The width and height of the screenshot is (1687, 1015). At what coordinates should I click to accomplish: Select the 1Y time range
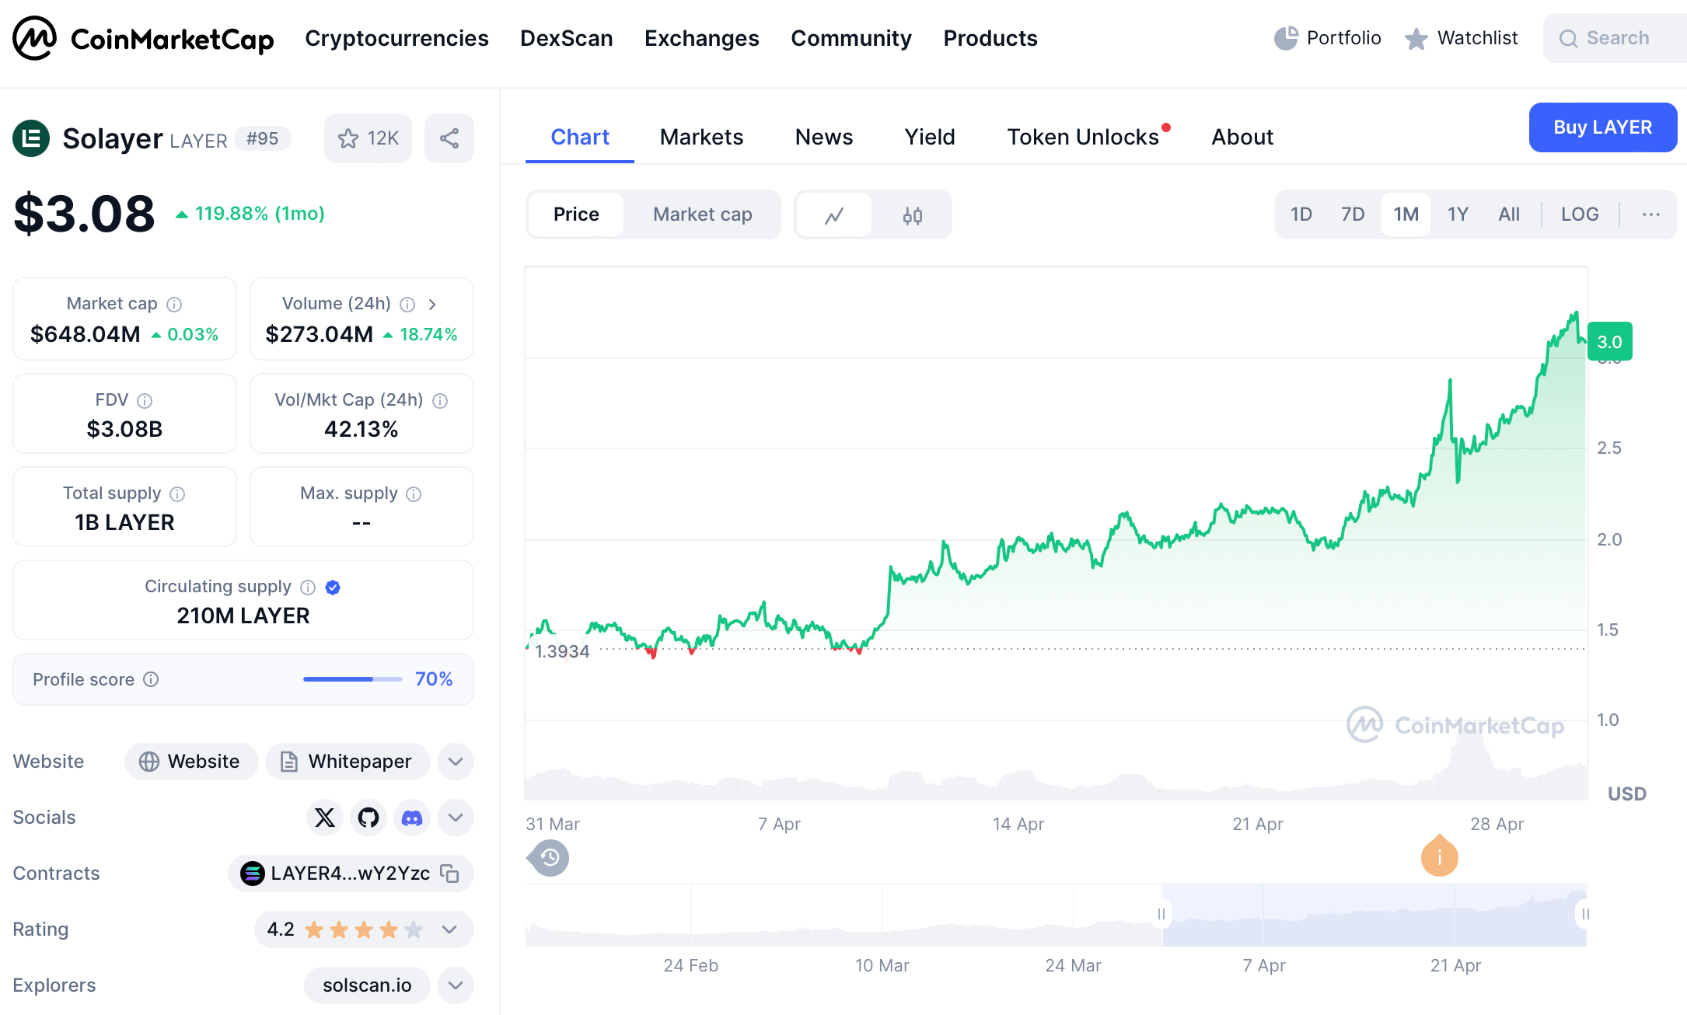tap(1458, 215)
